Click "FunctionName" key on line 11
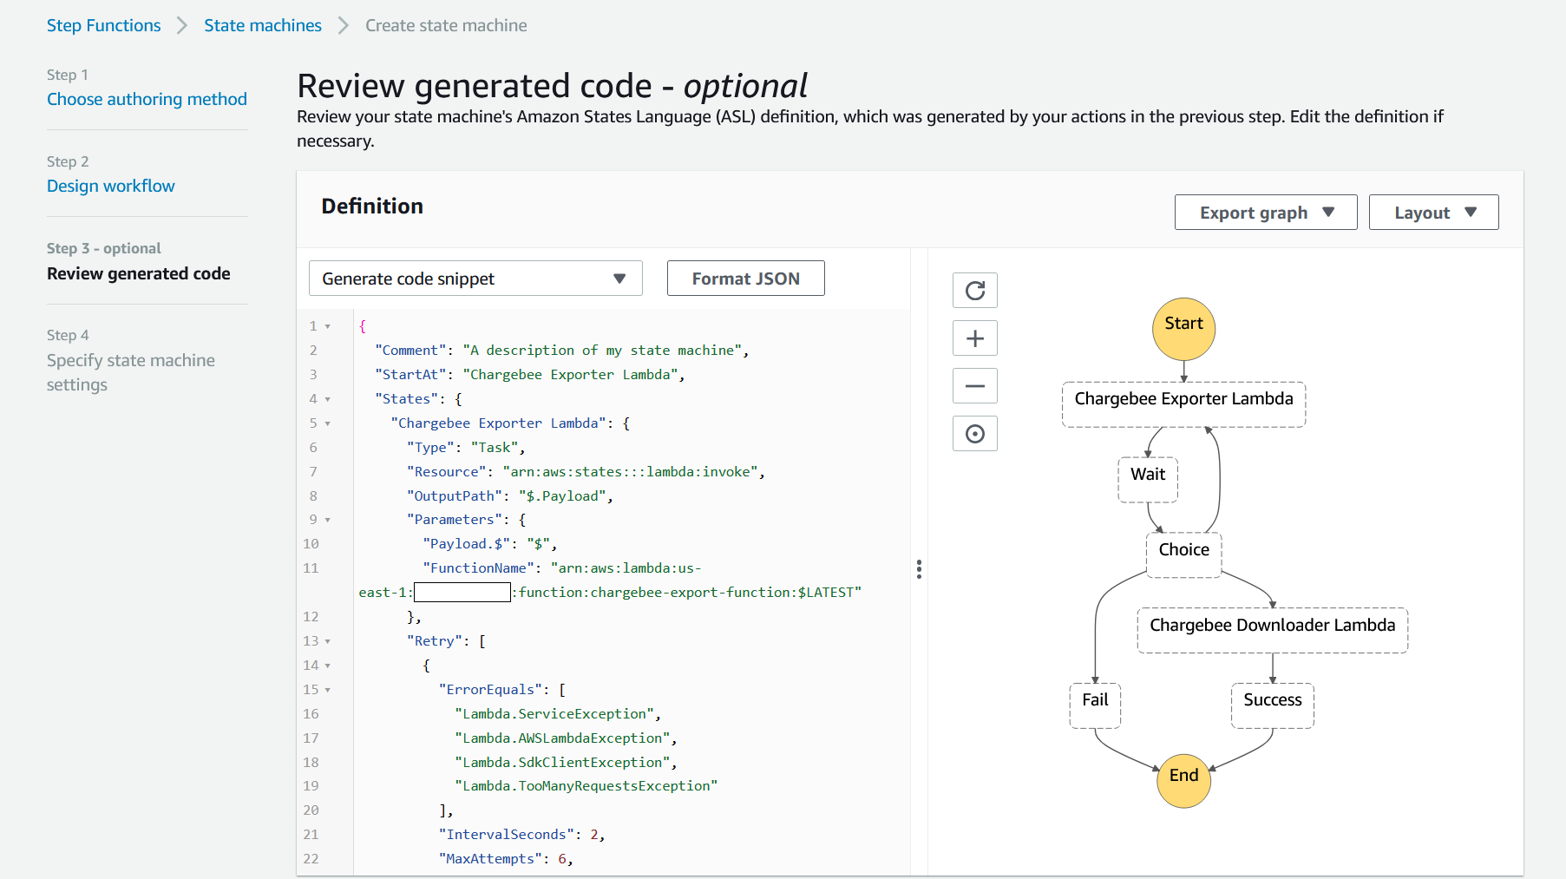This screenshot has height=879, width=1566. (x=479, y=568)
